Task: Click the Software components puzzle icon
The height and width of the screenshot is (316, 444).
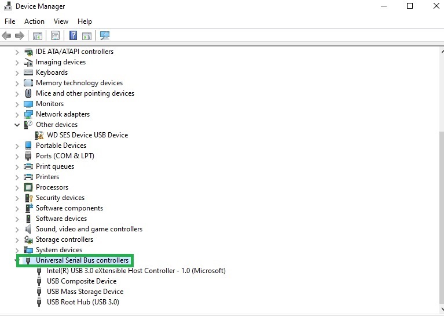Action: pos(29,208)
